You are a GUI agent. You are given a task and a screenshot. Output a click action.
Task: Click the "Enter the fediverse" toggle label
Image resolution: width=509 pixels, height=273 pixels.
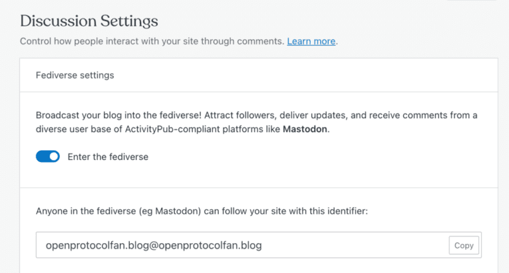pos(108,157)
